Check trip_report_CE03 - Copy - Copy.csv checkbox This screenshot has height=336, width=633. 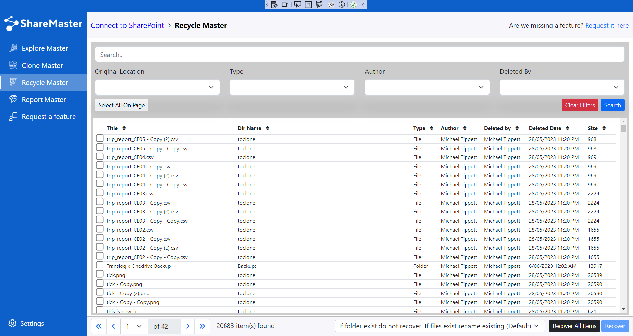pyautogui.click(x=100, y=220)
